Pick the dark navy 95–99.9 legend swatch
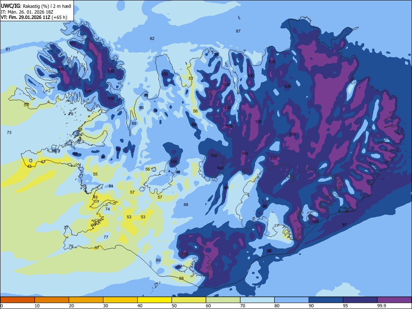 click(x=360, y=300)
